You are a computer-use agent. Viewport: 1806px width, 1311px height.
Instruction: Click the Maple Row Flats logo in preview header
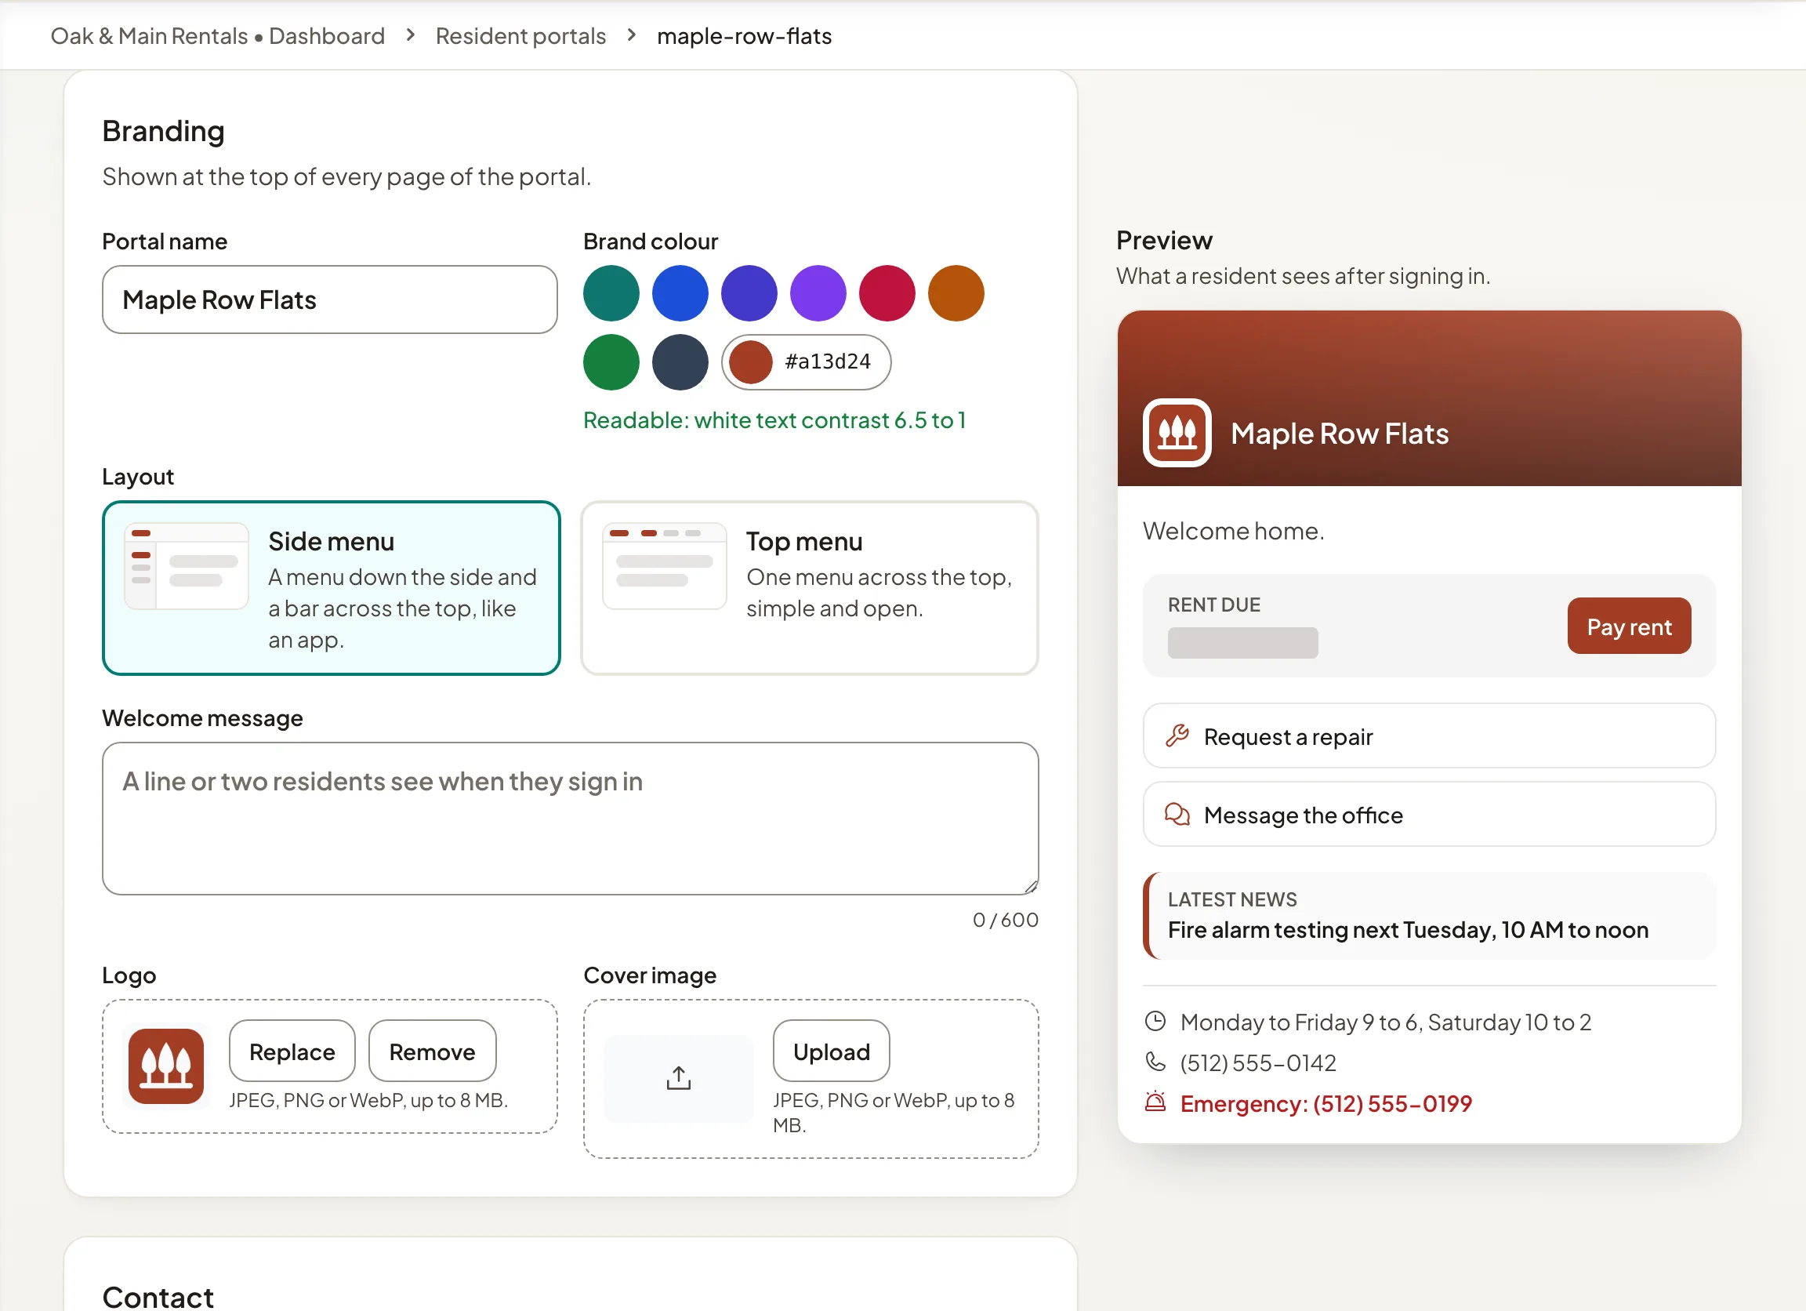coord(1177,433)
